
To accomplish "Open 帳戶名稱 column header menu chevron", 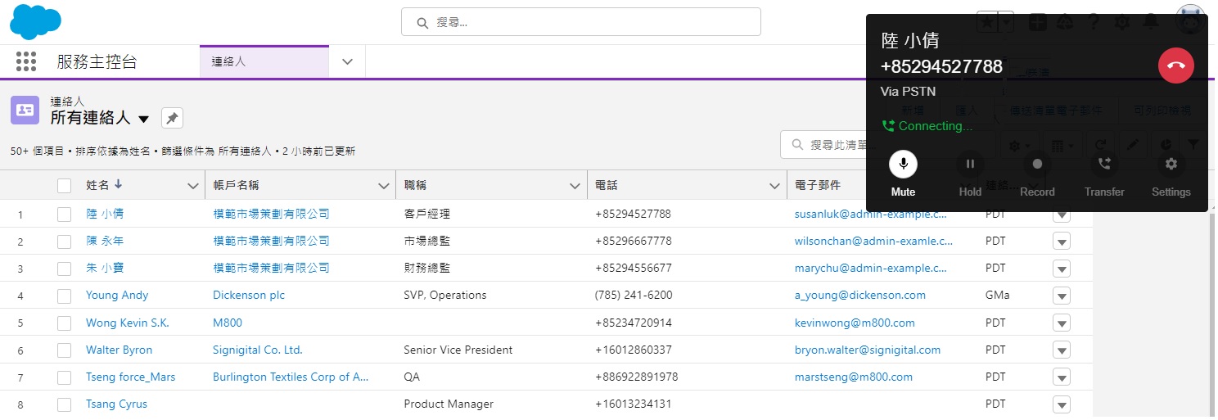I will [384, 186].
